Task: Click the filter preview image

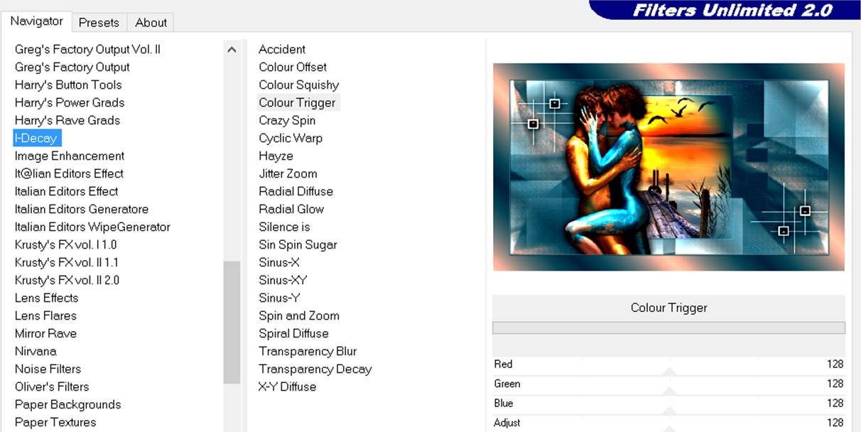Action: coord(668,167)
